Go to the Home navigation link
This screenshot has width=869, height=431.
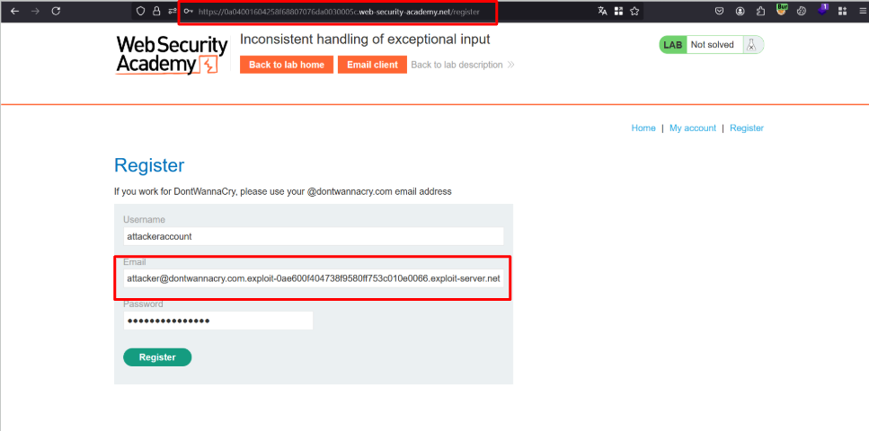643,128
